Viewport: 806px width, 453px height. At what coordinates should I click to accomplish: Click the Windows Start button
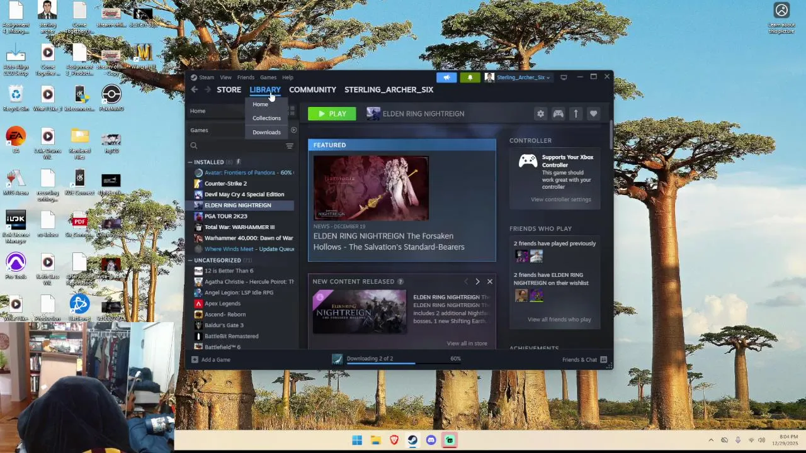tap(357, 440)
